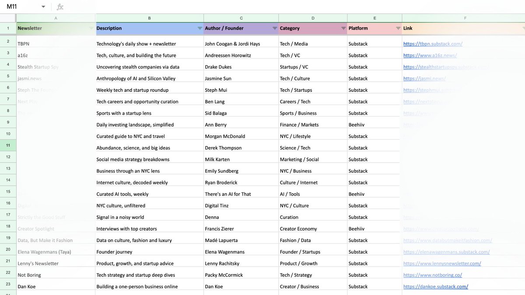This screenshot has width=525, height=295.
Task: Open the Category column filter icon
Action: (343, 28)
